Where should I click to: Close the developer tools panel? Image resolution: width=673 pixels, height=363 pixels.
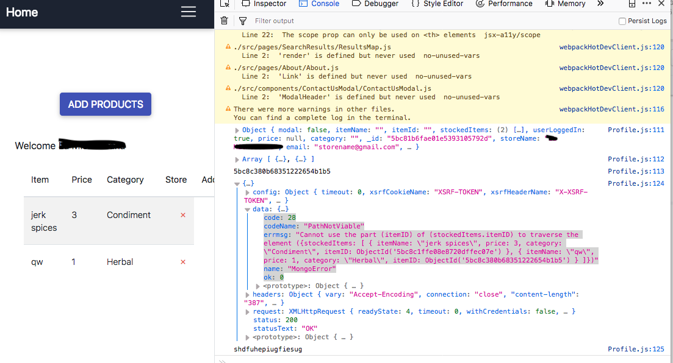661,4
